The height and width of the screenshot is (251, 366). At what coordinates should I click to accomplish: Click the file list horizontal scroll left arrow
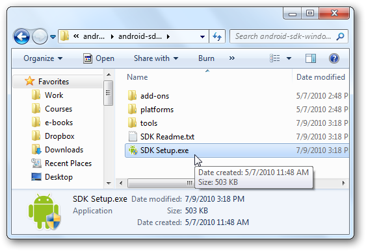(x=121, y=184)
